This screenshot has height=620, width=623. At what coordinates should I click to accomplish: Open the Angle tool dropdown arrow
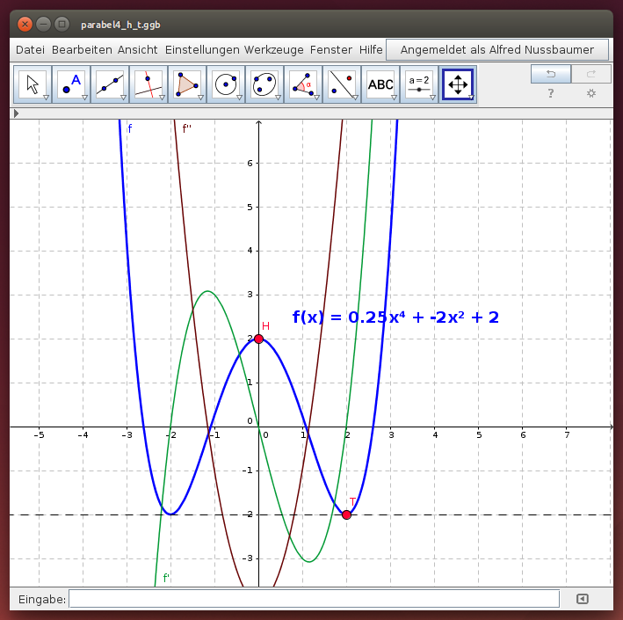(316, 98)
